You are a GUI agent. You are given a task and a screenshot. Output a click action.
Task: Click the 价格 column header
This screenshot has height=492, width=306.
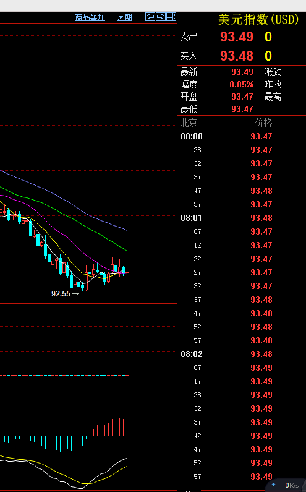[x=263, y=123]
